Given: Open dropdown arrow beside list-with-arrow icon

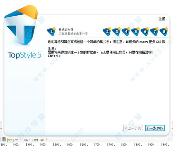Looking at the screenshot, I should [29, 139].
